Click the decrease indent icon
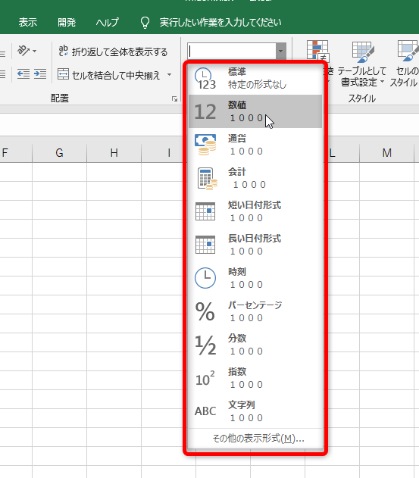This screenshot has height=478, width=419. 23,73
